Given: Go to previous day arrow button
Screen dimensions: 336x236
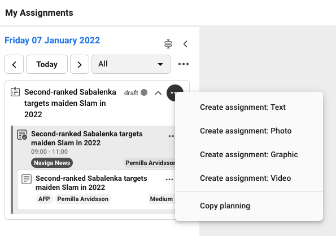Looking at the screenshot, I should click(x=14, y=64).
